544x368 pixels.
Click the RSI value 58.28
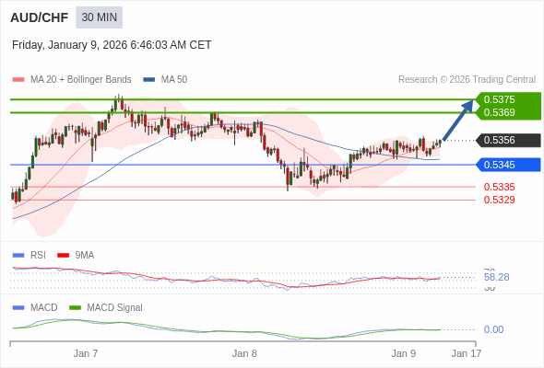(496, 277)
